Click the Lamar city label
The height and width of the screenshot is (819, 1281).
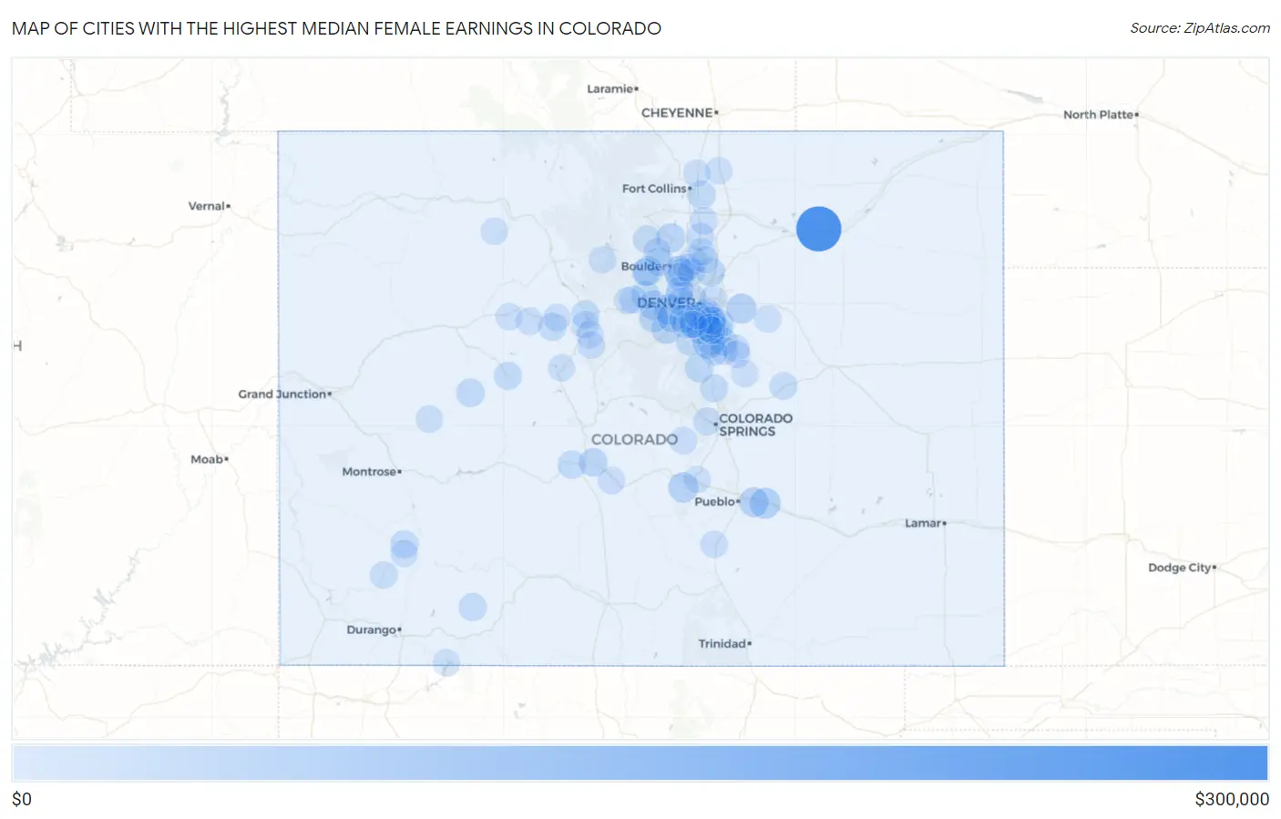click(x=922, y=523)
